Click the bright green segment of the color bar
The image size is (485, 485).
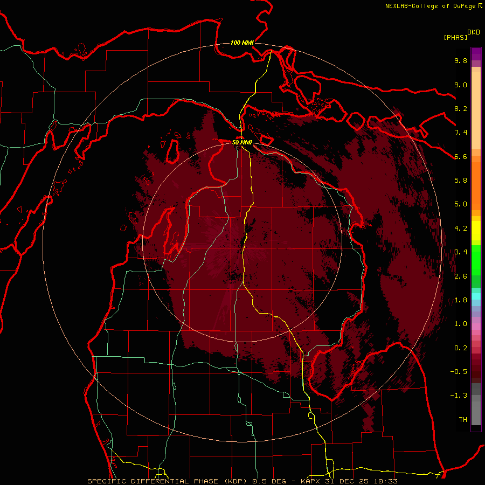(x=476, y=260)
